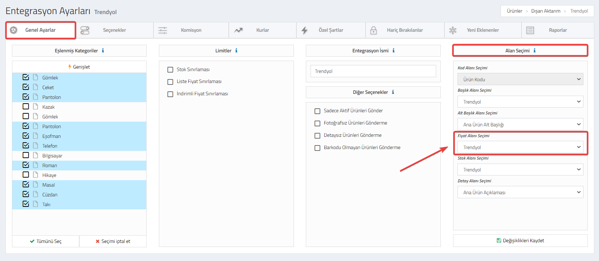Click the lightning icon next to Genişlet
The height and width of the screenshot is (261, 599).
[x=70, y=67]
